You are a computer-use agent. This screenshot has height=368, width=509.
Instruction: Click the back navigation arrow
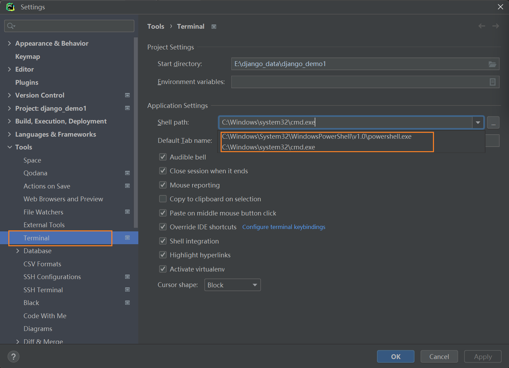pos(481,26)
